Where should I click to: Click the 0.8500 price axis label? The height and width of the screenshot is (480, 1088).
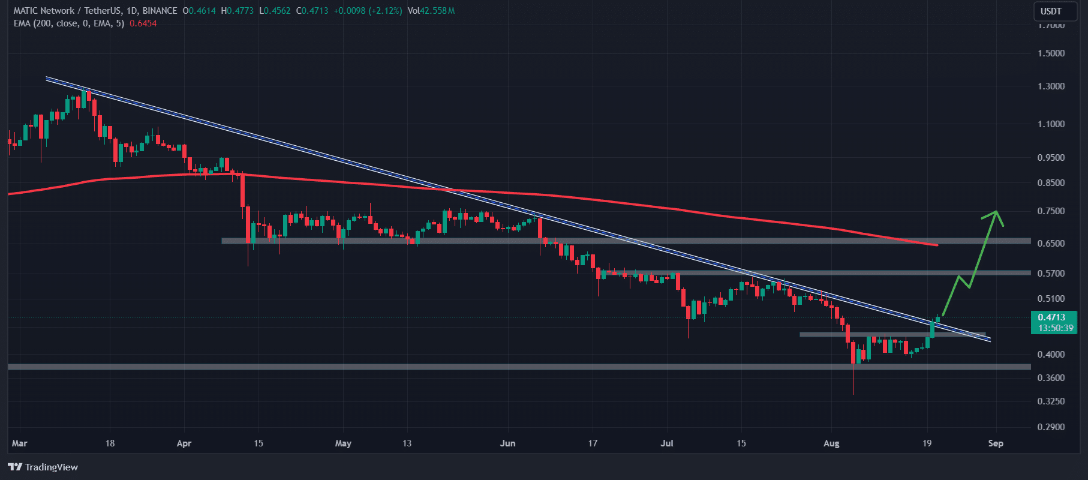pos(1051,182)
